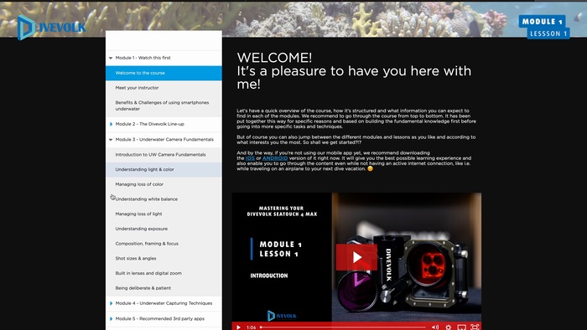Open Being deliberate & patient lesson
587x330 pixels.
tap(164, 288)
